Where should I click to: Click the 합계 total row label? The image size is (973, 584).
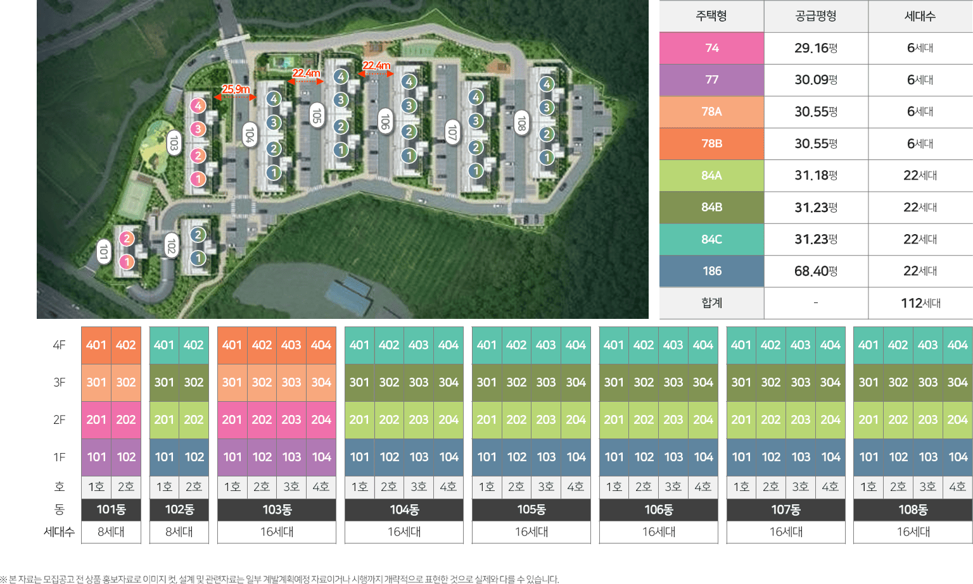click(711, 303)
